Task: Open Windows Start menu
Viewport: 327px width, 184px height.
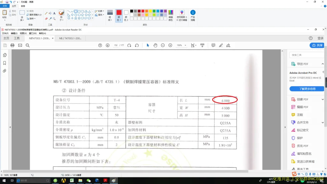Action: point(4,180)
